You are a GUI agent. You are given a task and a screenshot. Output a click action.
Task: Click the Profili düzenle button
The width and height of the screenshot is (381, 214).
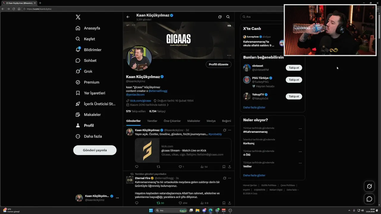[x=218, y=64]
